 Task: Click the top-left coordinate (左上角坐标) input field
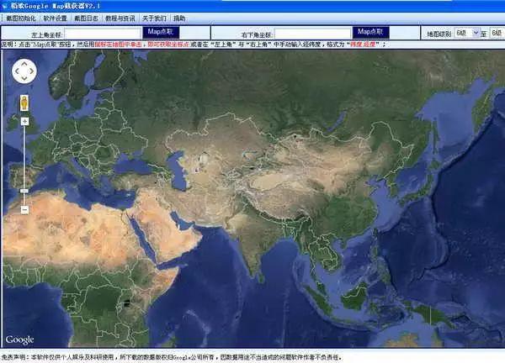coord(103,34)
